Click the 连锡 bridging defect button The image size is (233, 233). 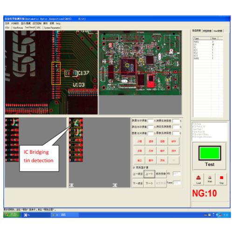(x=162, y=142)
